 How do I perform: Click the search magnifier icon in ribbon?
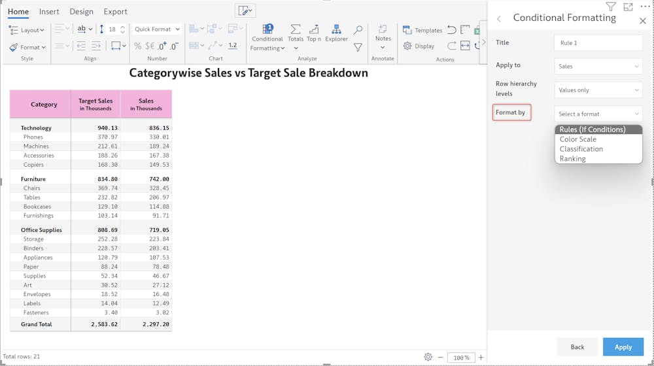[358, 29]
